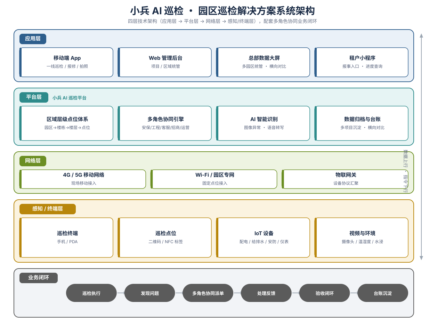Select the Wi-Fi / 园区专网 card
445x327 pixels.
click(x=214, y=179)
